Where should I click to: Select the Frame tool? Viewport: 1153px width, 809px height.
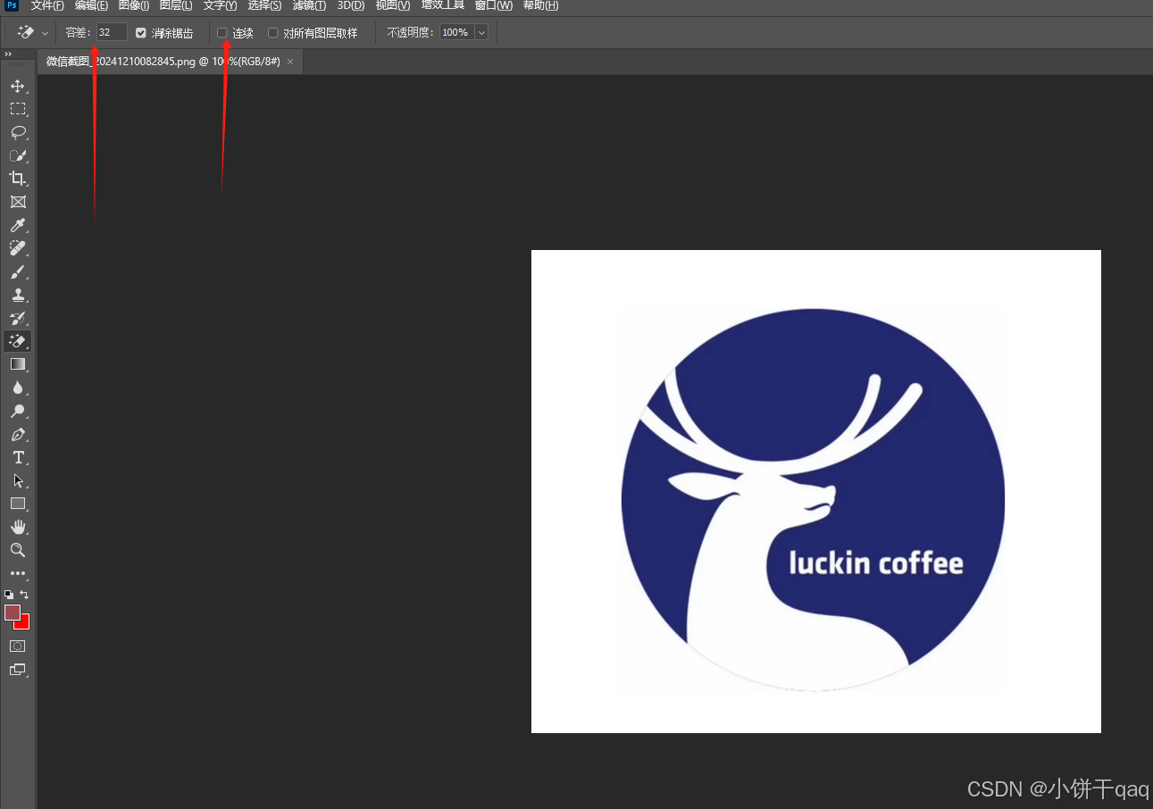tap(17, 202)
